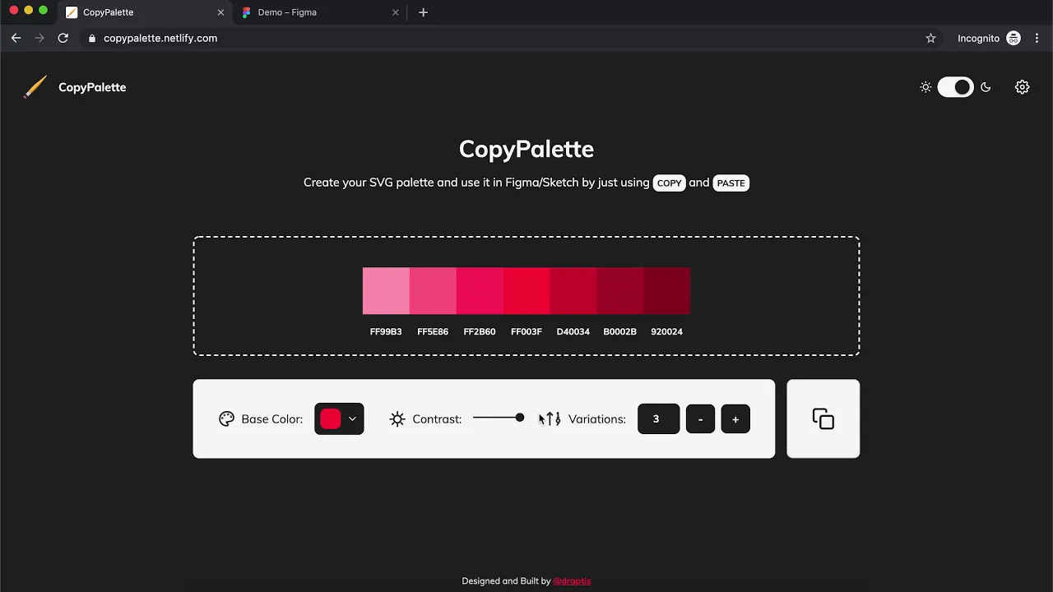Click the copy palette button
Image resolution: width=1053 pixels, height=592 pixels.
click(x=823, y=419)
